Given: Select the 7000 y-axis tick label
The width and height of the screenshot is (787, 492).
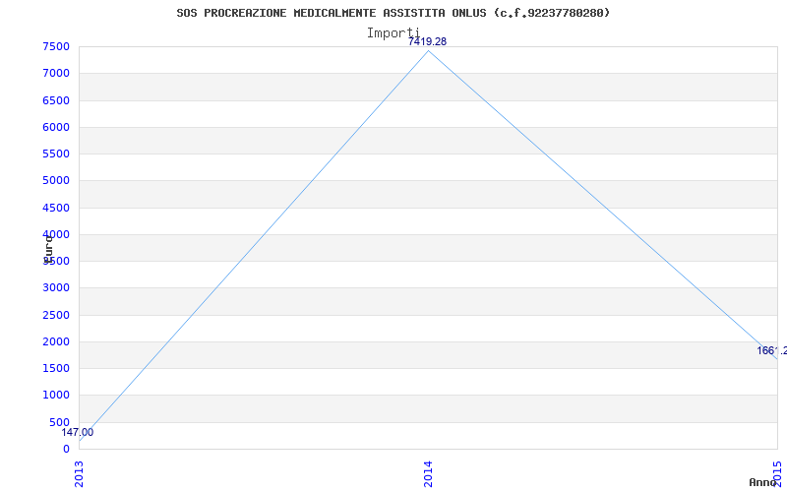Looking at the screenshot, I should pyautogui.click(x=56, y=74).
